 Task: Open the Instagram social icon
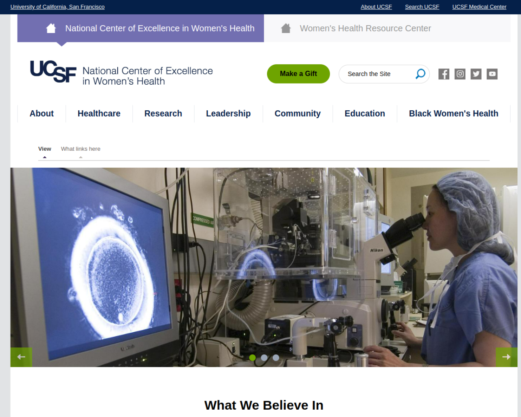(x=460, y=74)
